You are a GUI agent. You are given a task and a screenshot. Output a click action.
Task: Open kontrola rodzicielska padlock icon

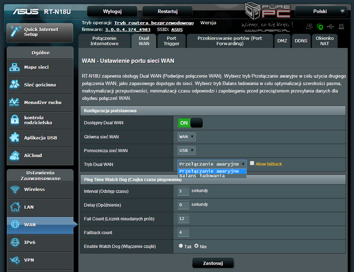pos(15,120)
